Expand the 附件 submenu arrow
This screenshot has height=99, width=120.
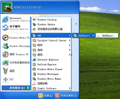click(70, 45)
